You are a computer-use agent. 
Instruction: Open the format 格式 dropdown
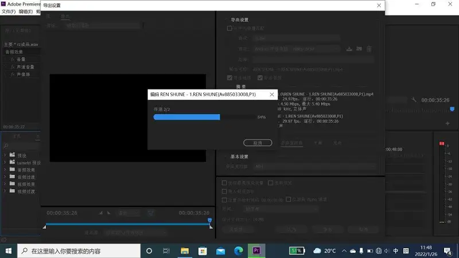tap(297, 38)
